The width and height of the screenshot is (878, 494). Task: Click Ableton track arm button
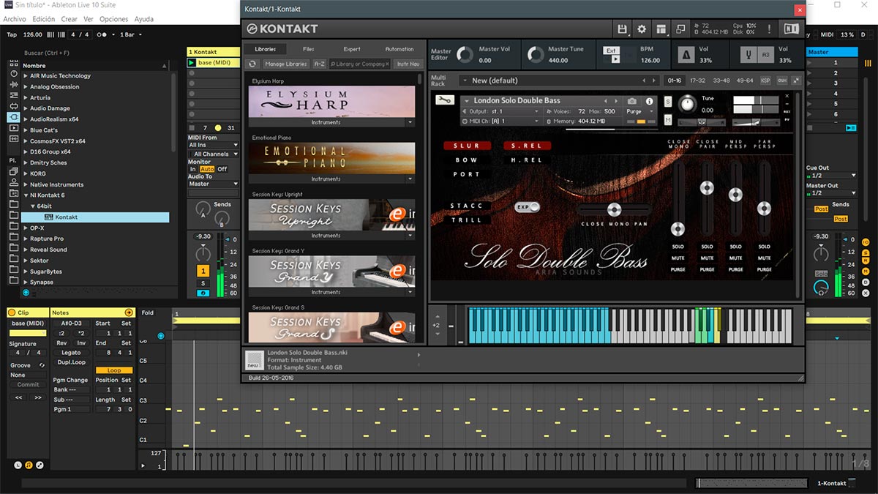click(x=203, y=293)
